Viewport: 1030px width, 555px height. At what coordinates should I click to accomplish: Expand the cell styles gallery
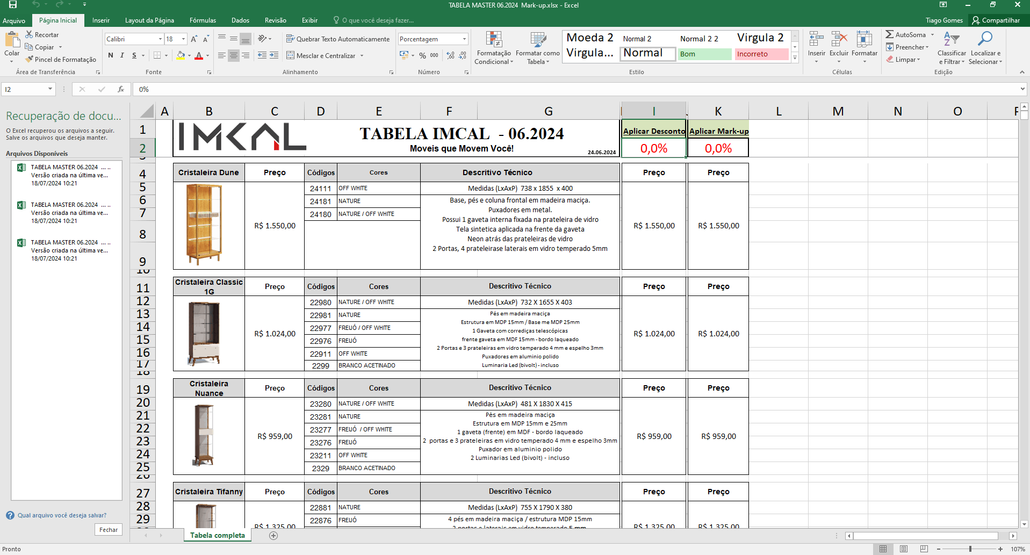click(795, 57)
